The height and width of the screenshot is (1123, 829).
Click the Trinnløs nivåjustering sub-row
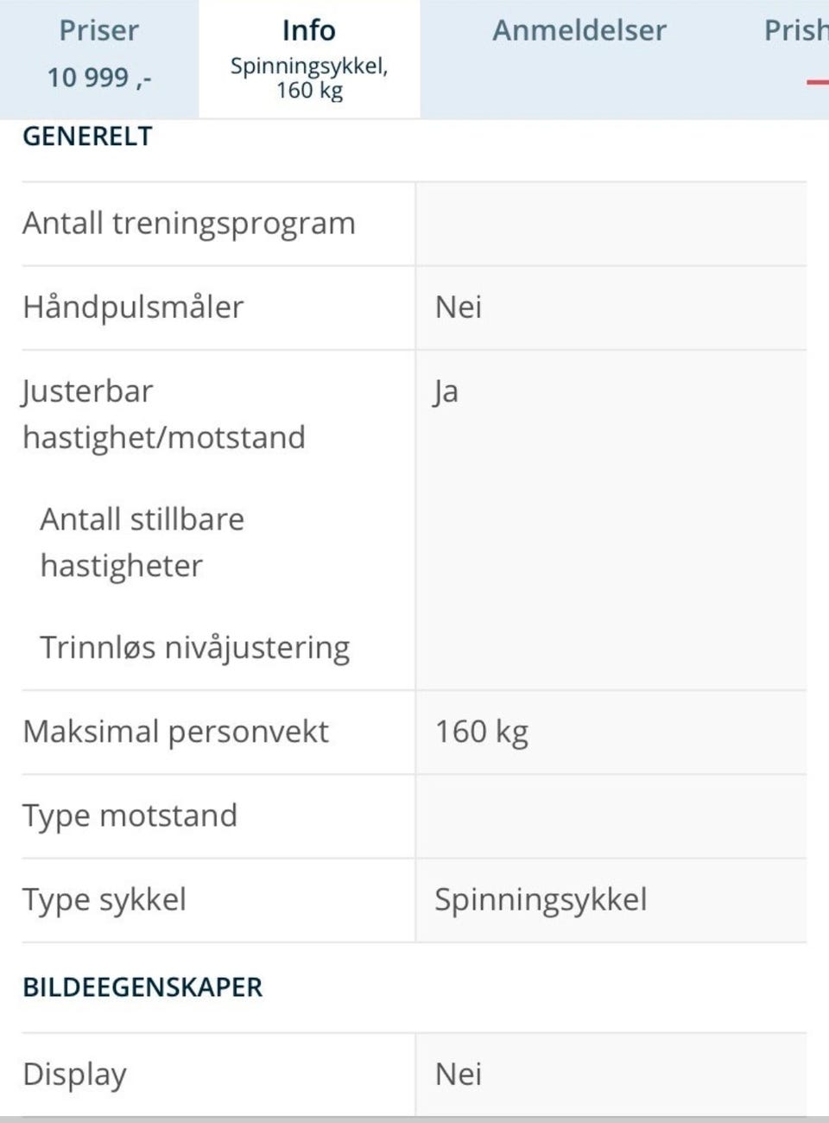195,648
